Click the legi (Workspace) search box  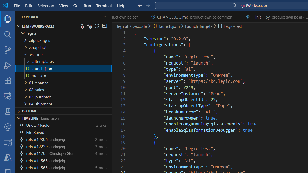pyautogui.click(x=232, y=5)
